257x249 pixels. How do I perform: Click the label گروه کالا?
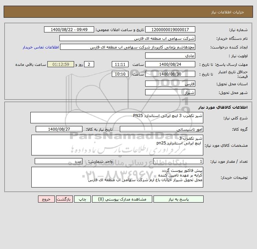(x=240, y=129)
